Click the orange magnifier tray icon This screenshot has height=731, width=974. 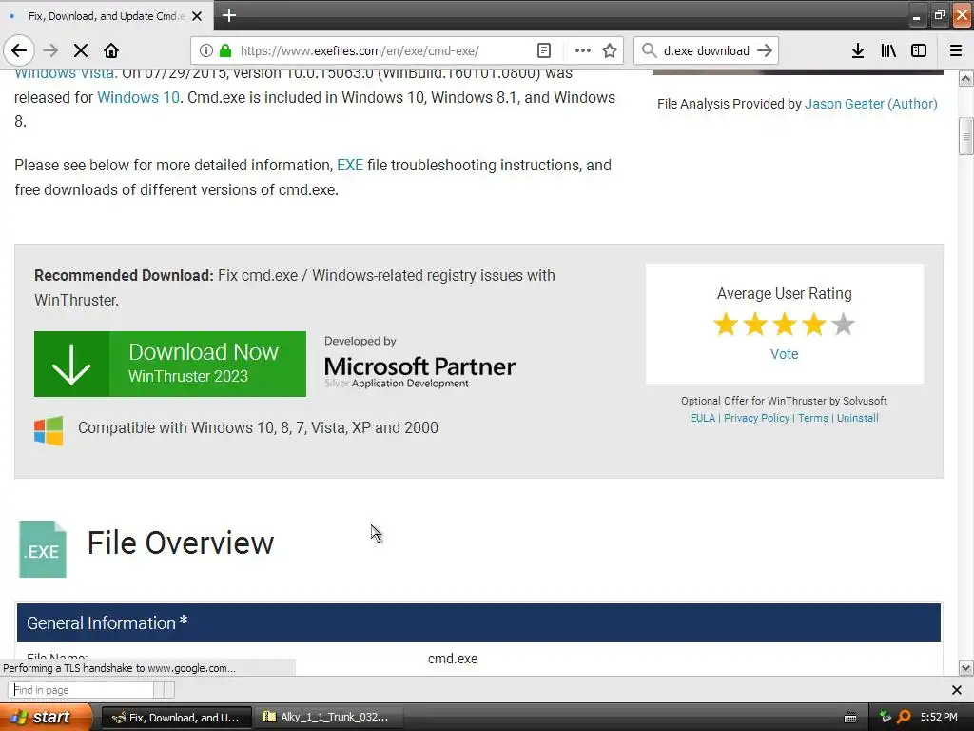click(x=905, y=718)
